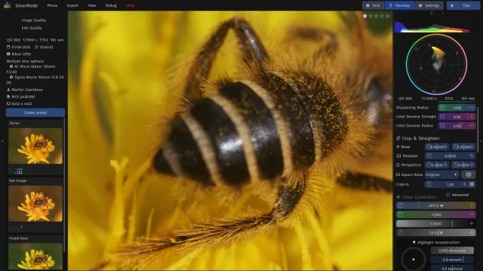Open the Export menu

click(72, 5)
